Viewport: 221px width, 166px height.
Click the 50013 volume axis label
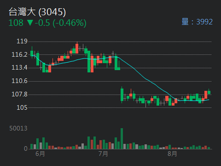click(18, 128)
